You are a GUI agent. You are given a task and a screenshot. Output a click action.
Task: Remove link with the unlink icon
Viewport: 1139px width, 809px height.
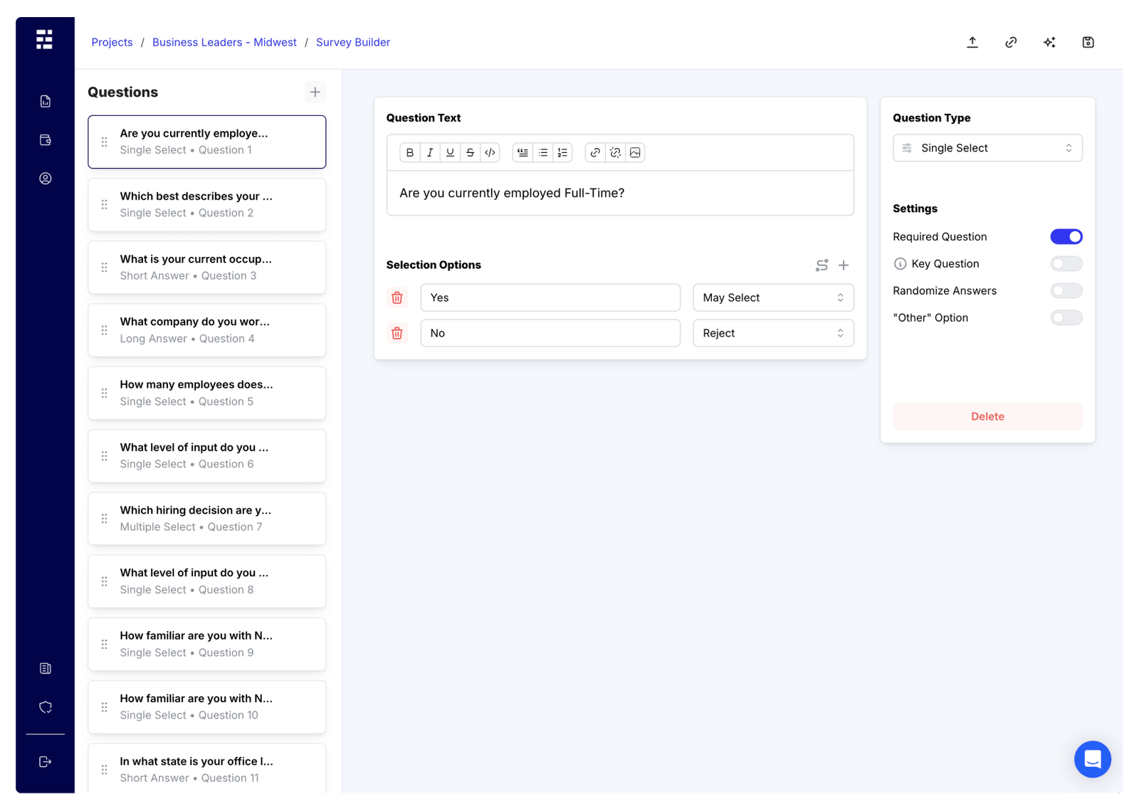point(615,152)
